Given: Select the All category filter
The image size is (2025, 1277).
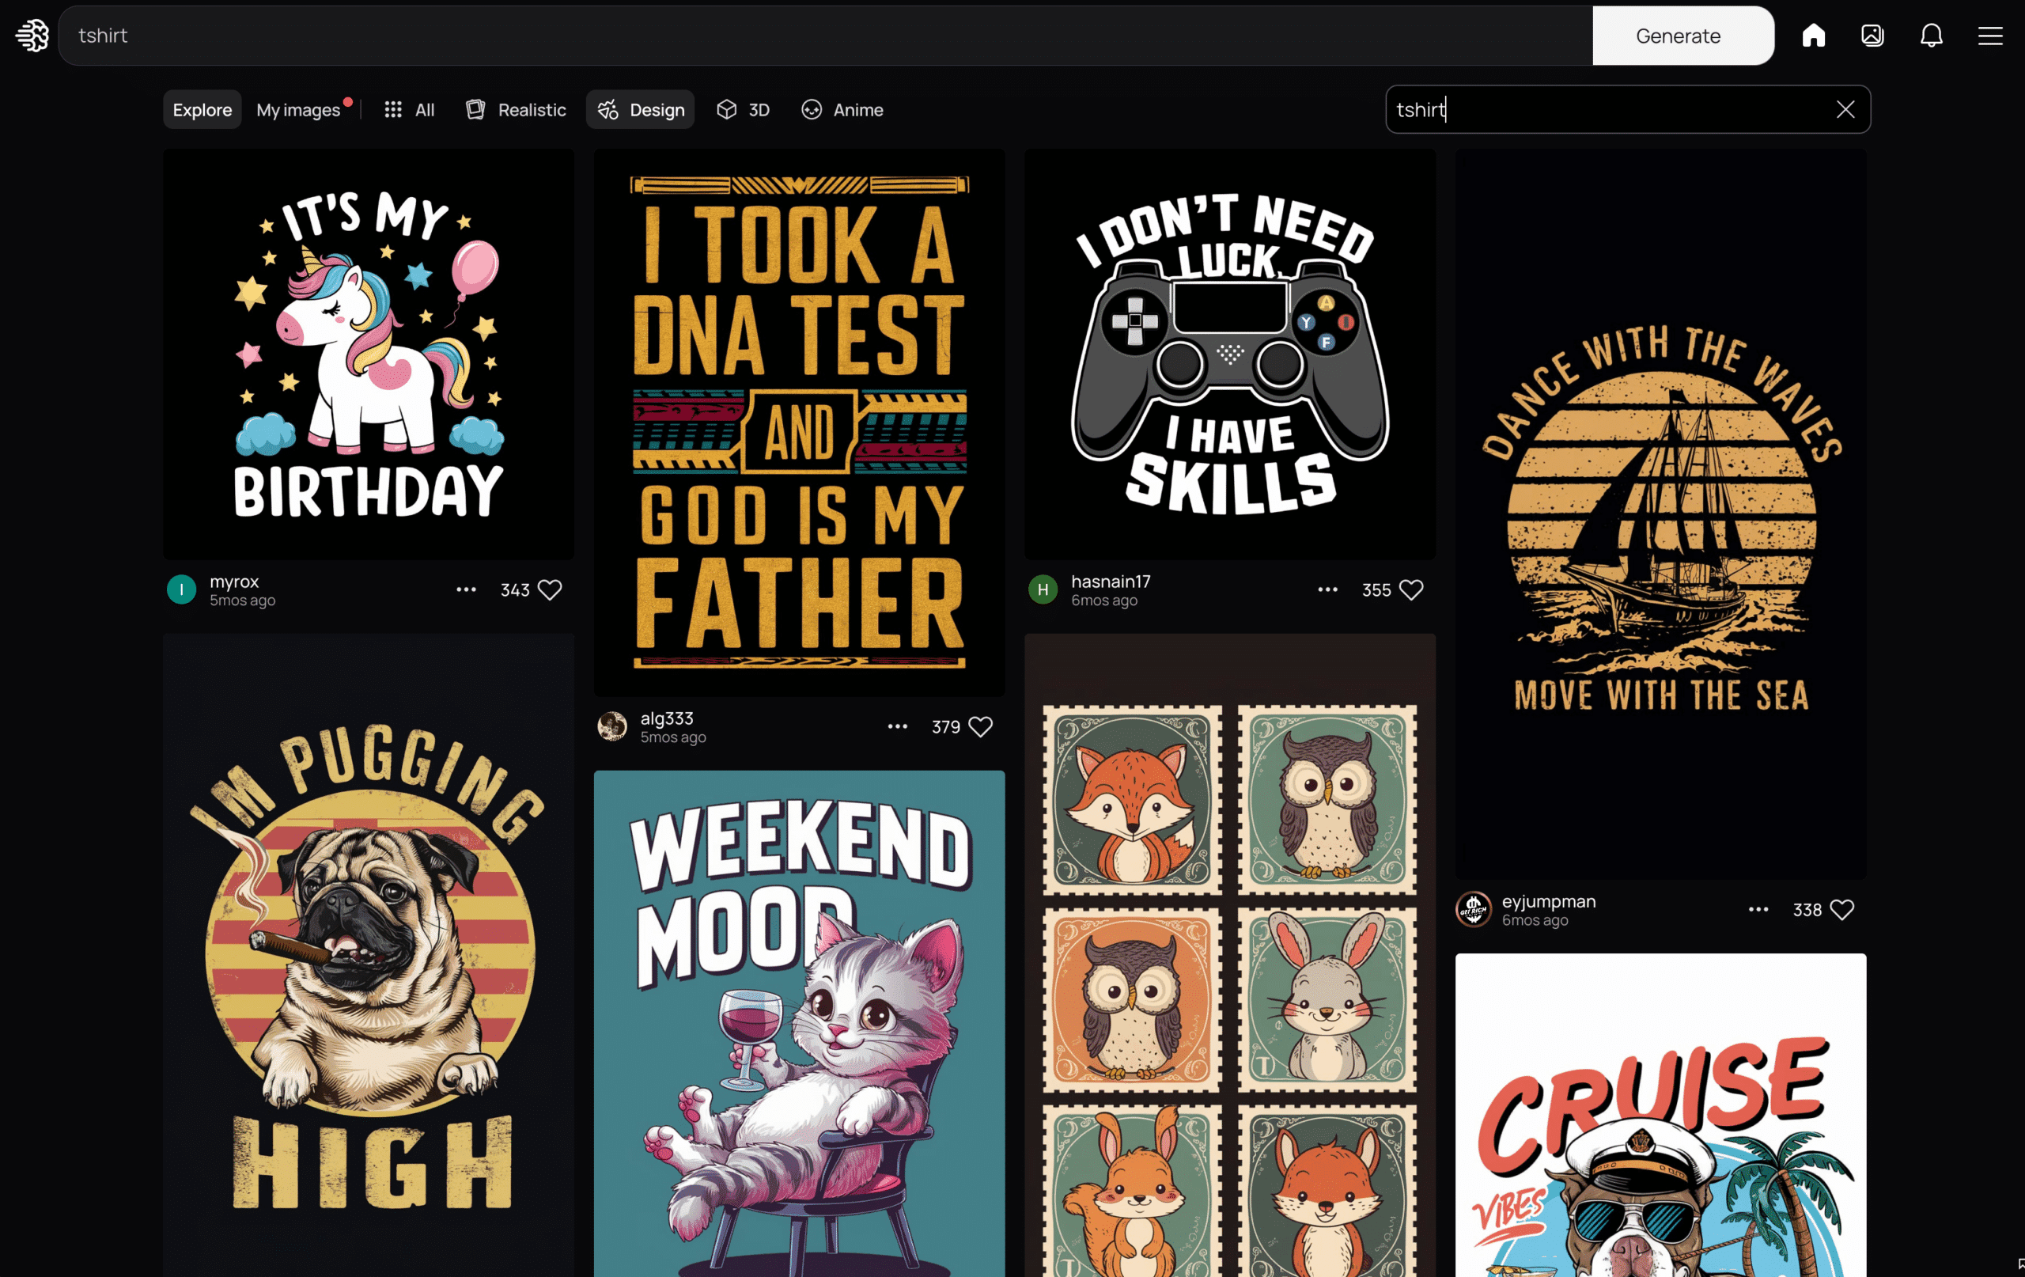Looking at the screenshot, I should coord(410,109).
